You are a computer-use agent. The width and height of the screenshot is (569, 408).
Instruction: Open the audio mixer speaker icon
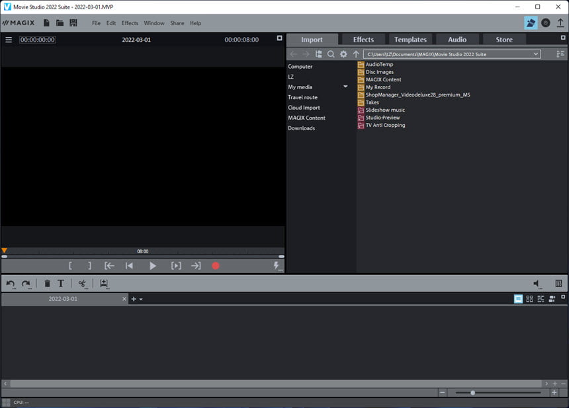(x=537, y=284)
